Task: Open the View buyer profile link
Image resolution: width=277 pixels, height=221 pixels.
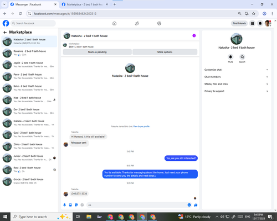Action: pos(141,127)
